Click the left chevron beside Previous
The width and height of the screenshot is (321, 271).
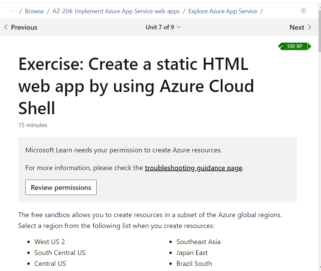click(x=5, y=27)
